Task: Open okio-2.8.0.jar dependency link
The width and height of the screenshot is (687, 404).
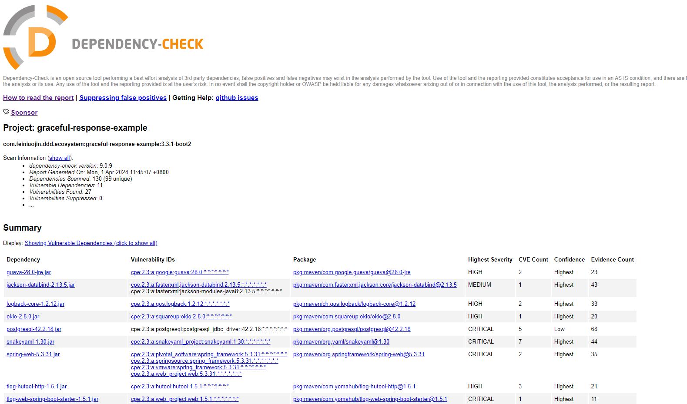Action: 23,317
